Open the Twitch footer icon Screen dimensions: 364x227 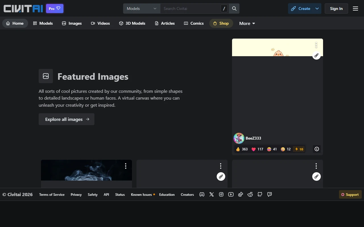[x=270, y=194]
